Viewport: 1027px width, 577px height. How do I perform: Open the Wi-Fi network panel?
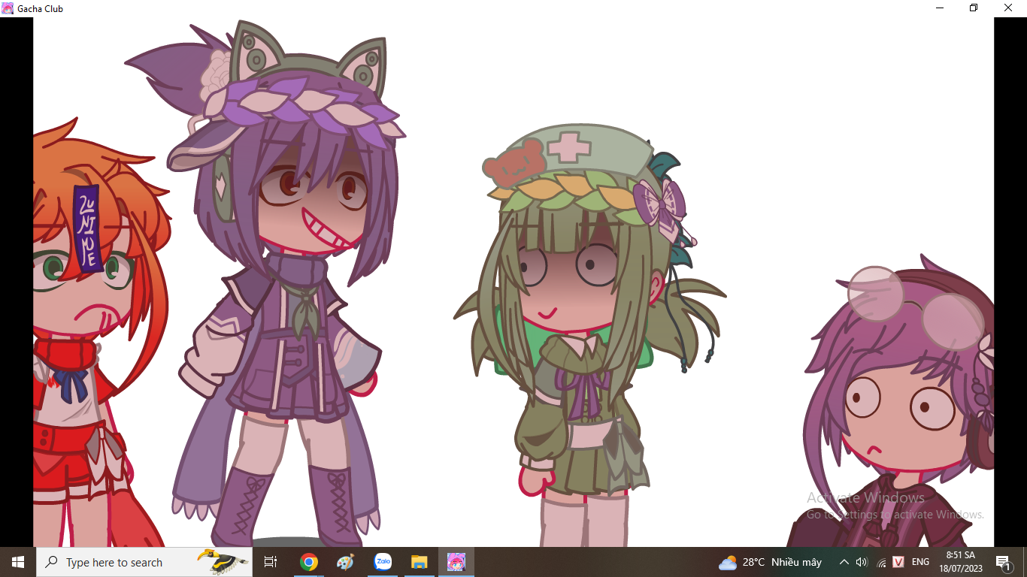click(880, 562)
